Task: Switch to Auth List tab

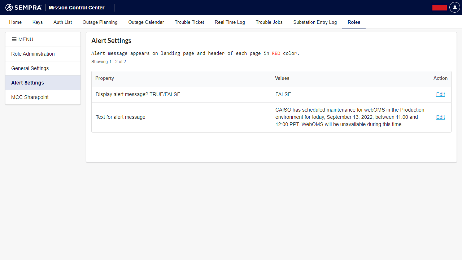Action: coord(63,22)
